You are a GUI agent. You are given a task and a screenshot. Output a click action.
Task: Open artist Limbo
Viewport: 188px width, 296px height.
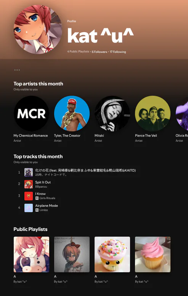click(43, 210)
